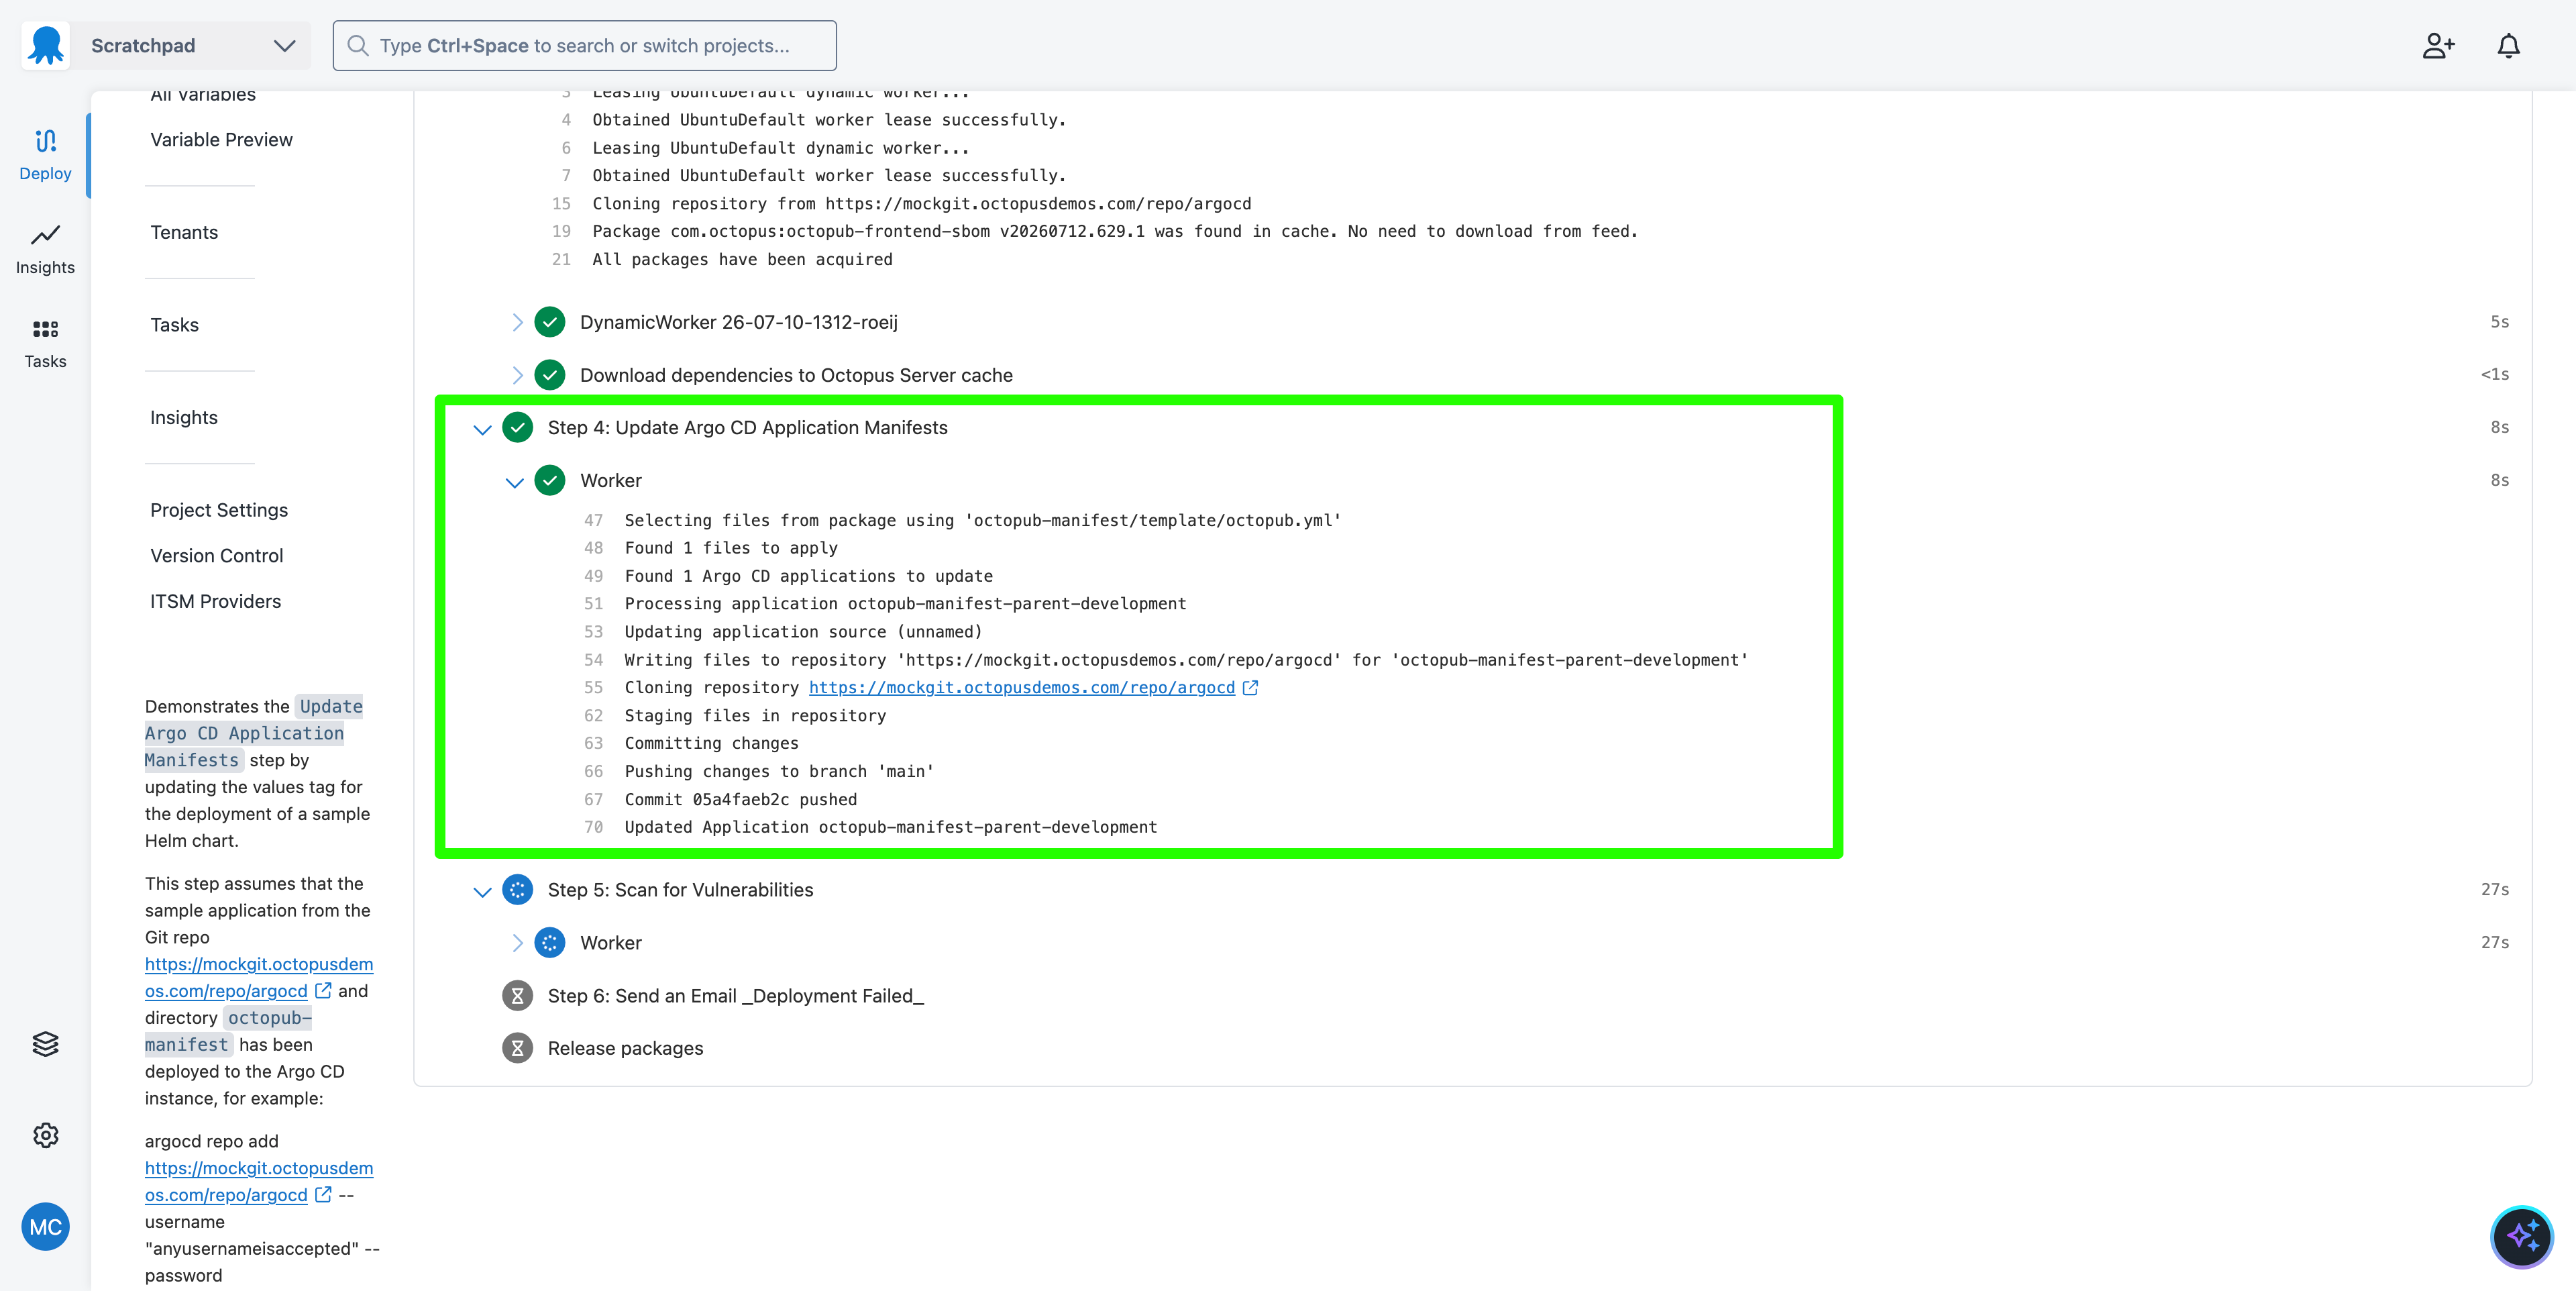2576x1291 pixels.
Task: Open the configuration gear icon
Action: (45, 1135)
